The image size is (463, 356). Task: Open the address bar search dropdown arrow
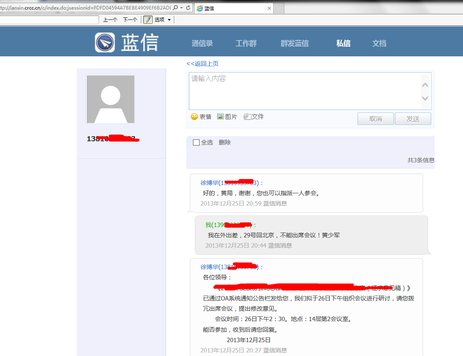point(182,8)
